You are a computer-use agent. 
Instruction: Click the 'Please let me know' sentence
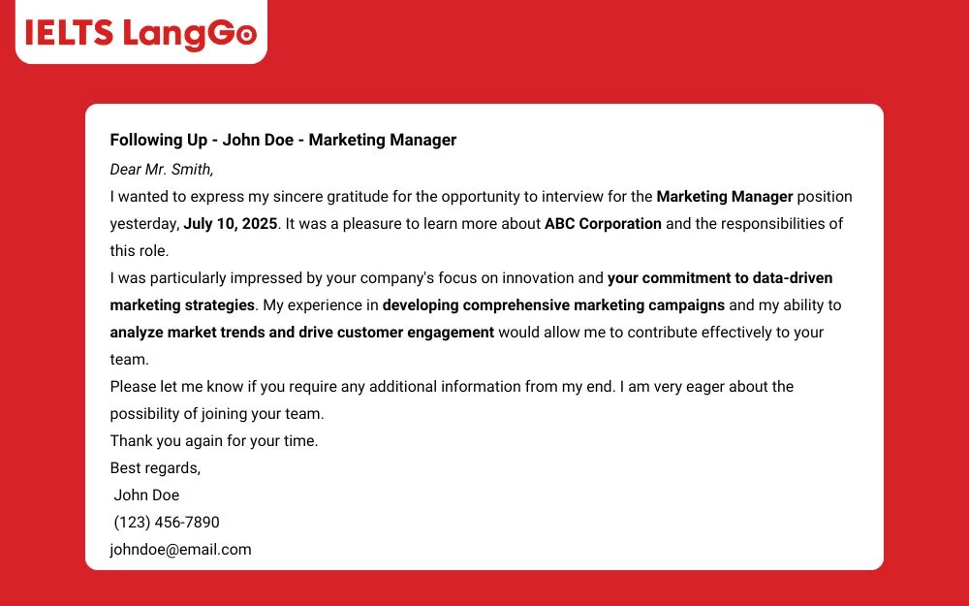click(x=362, y=387)
